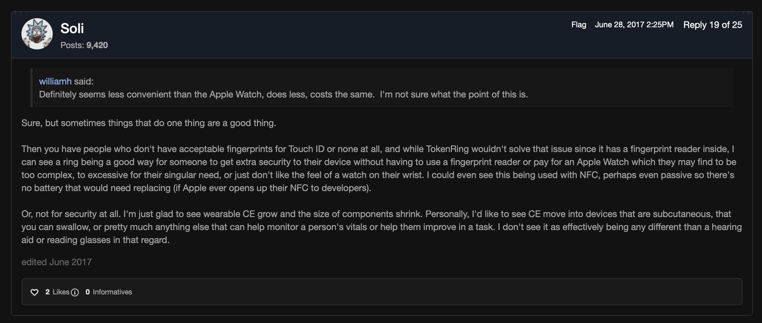762x323 pixels.
Task: Open the Soli username profile
Action: (x=72, y=29)
